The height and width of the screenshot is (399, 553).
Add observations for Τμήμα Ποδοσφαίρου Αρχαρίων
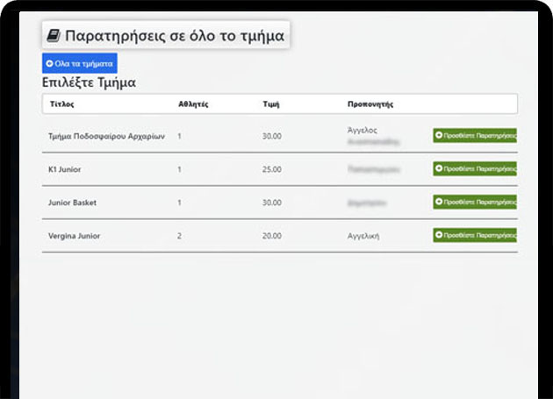pyautogui.click(x=475, y=135)
